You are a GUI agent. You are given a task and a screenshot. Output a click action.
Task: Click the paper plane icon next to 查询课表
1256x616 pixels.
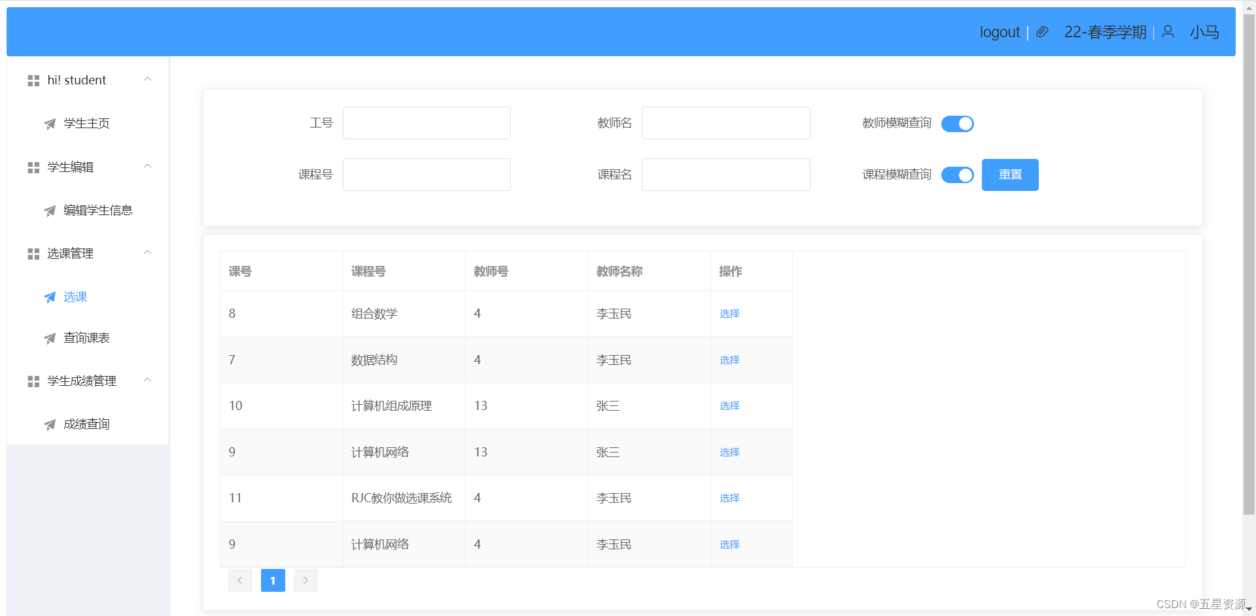(x=50, y=338)
